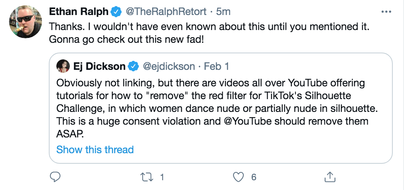Retweet Ethan Ralph's tweet
This screenshot has width=404, height=190.
click(146, 177)
